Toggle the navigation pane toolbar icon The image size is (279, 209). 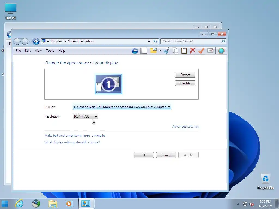coord(144,51)
